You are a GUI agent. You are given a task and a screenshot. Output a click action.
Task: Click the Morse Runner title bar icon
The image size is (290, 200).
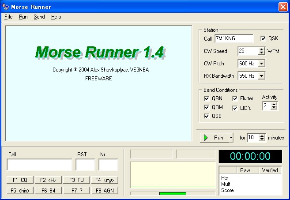pyautogui.click(x=6, y=7)
